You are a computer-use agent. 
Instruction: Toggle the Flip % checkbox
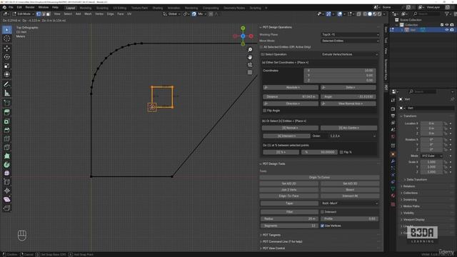tap(341, 152)
